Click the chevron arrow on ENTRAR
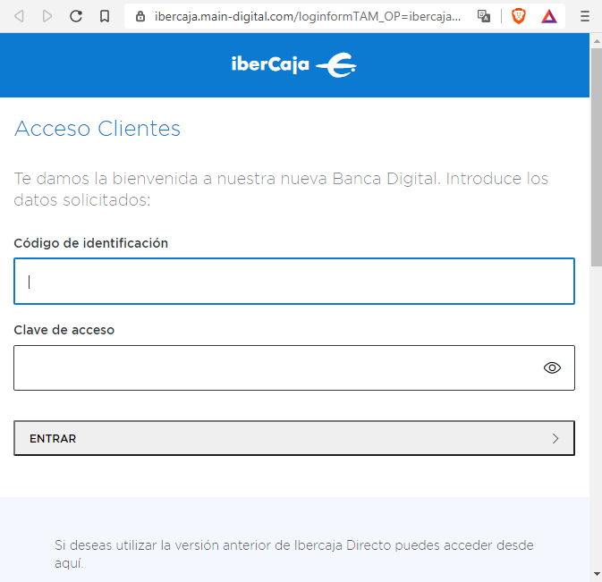 click(x=555, y=438)
